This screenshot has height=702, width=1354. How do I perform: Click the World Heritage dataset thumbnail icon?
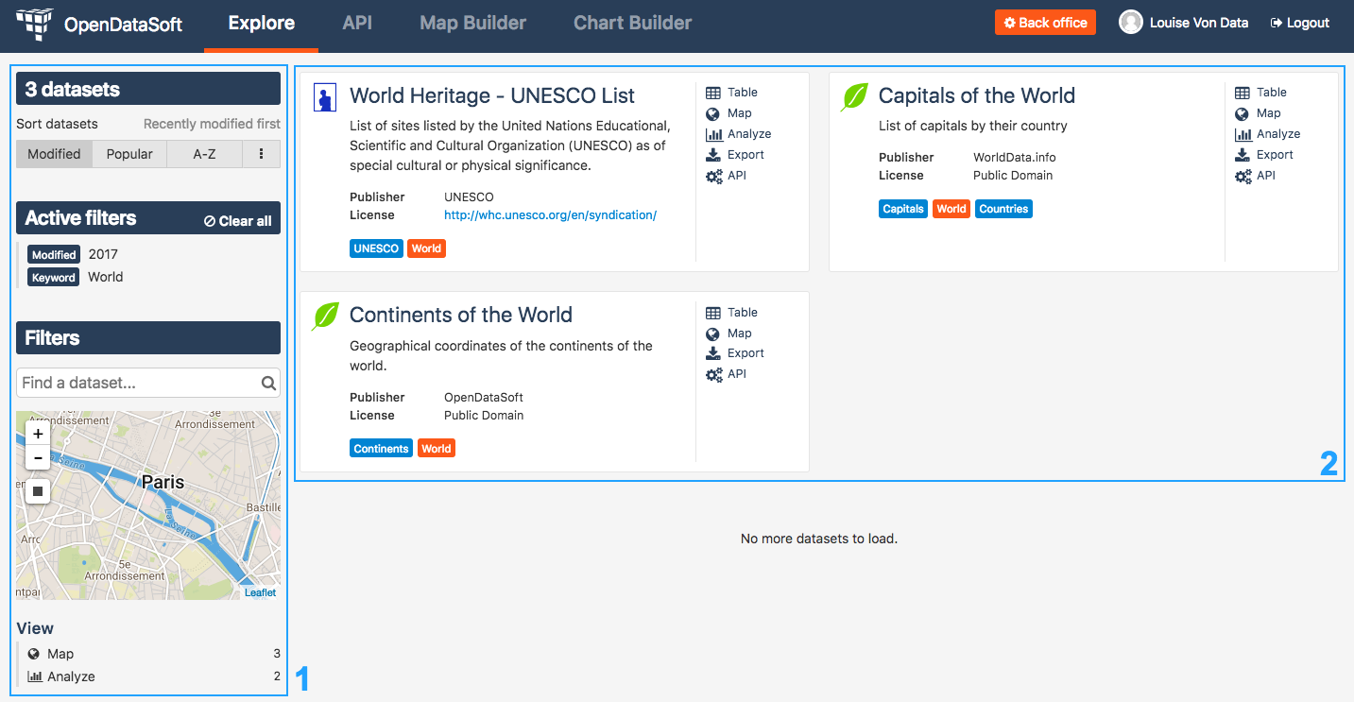[324, 97]
